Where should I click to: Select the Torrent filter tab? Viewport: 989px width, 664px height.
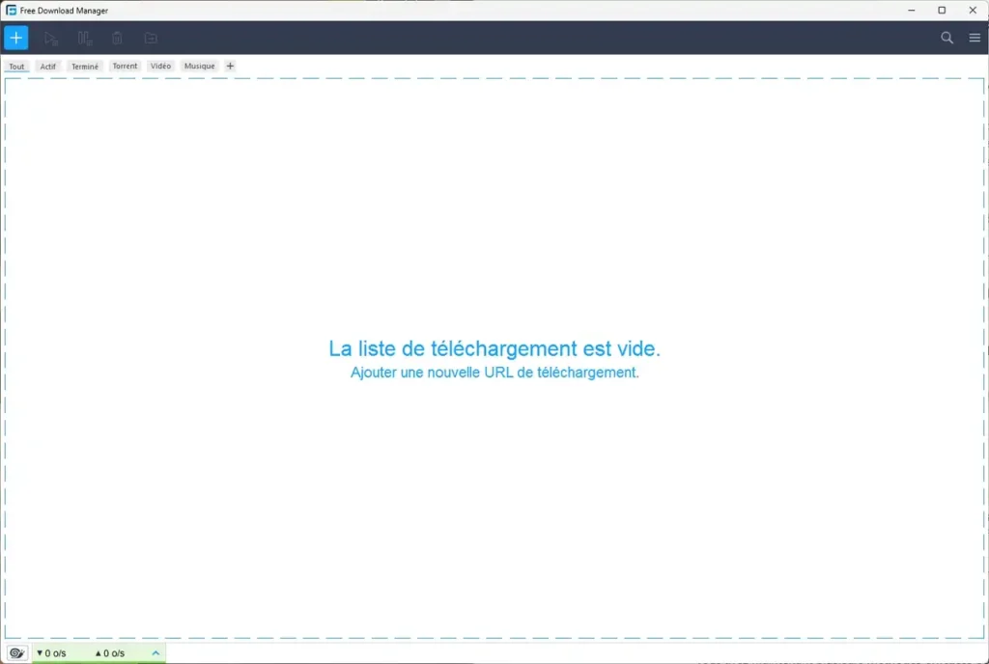125,67
